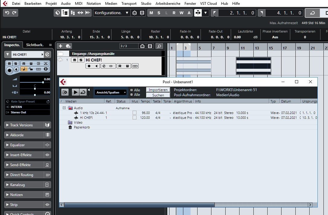Click the double-arrow forward icon in toolbar

click(x=88, y=13)
